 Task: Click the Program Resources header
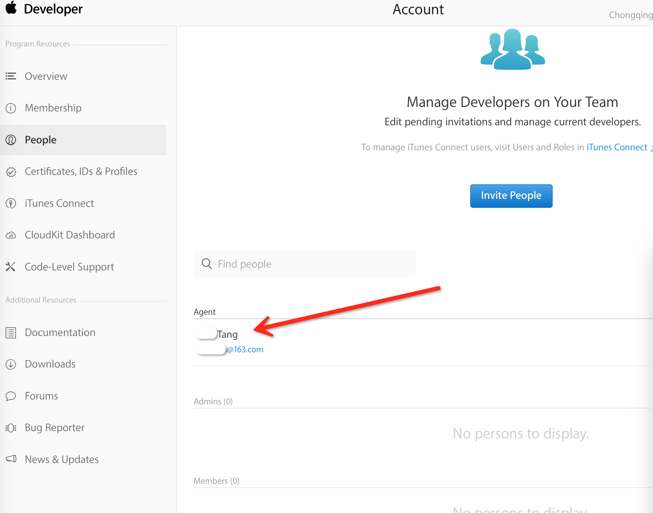tap(38, 44)
